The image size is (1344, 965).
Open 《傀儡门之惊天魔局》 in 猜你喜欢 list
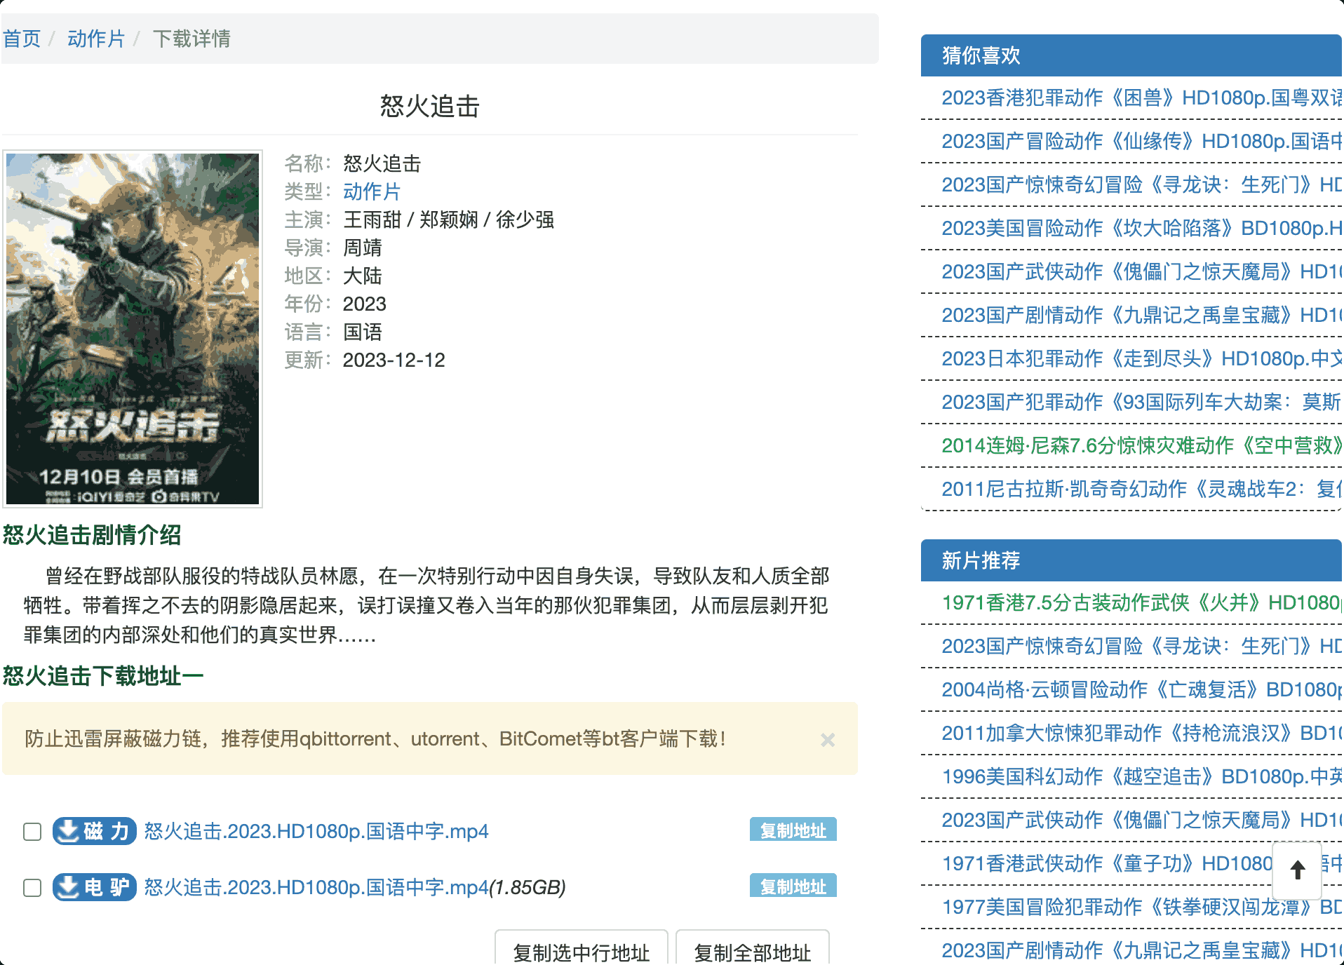pos(1142,271)
